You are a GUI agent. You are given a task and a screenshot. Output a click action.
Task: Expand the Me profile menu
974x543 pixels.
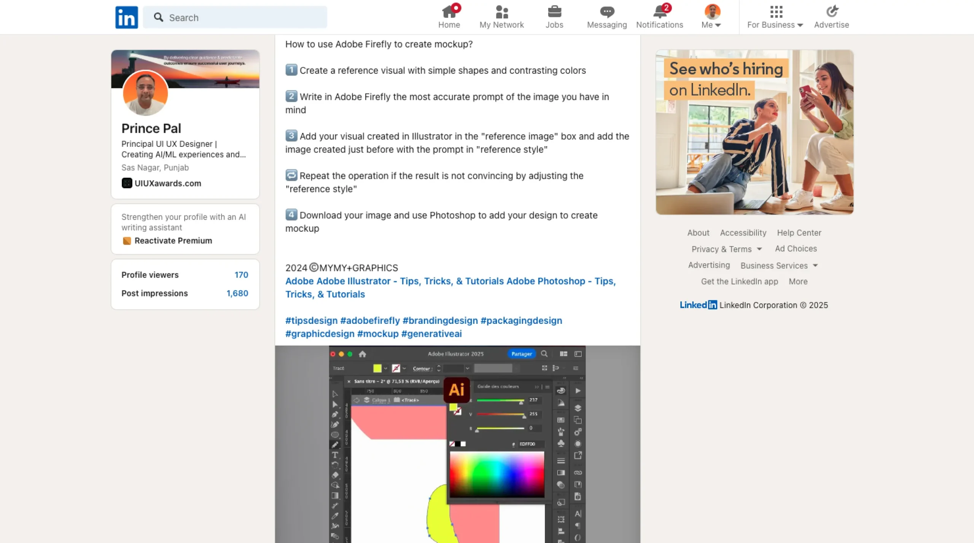click(711, 17)
